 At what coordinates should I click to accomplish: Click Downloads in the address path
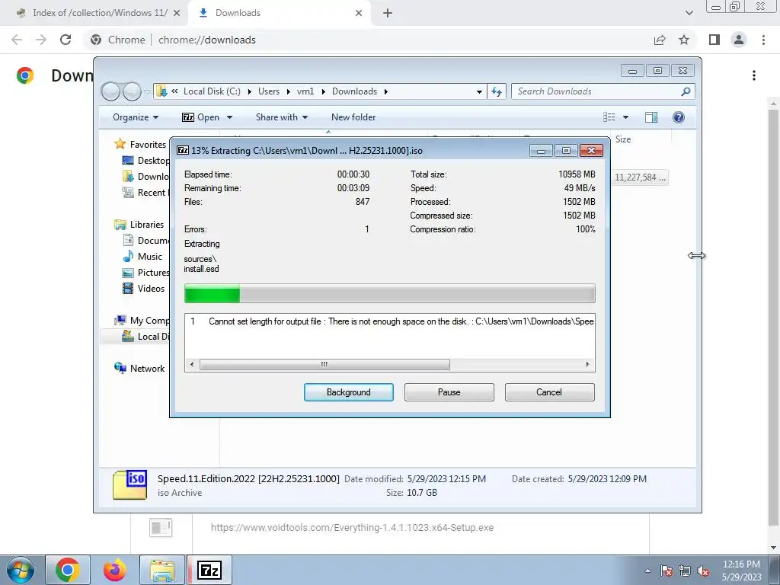(354, 91)
